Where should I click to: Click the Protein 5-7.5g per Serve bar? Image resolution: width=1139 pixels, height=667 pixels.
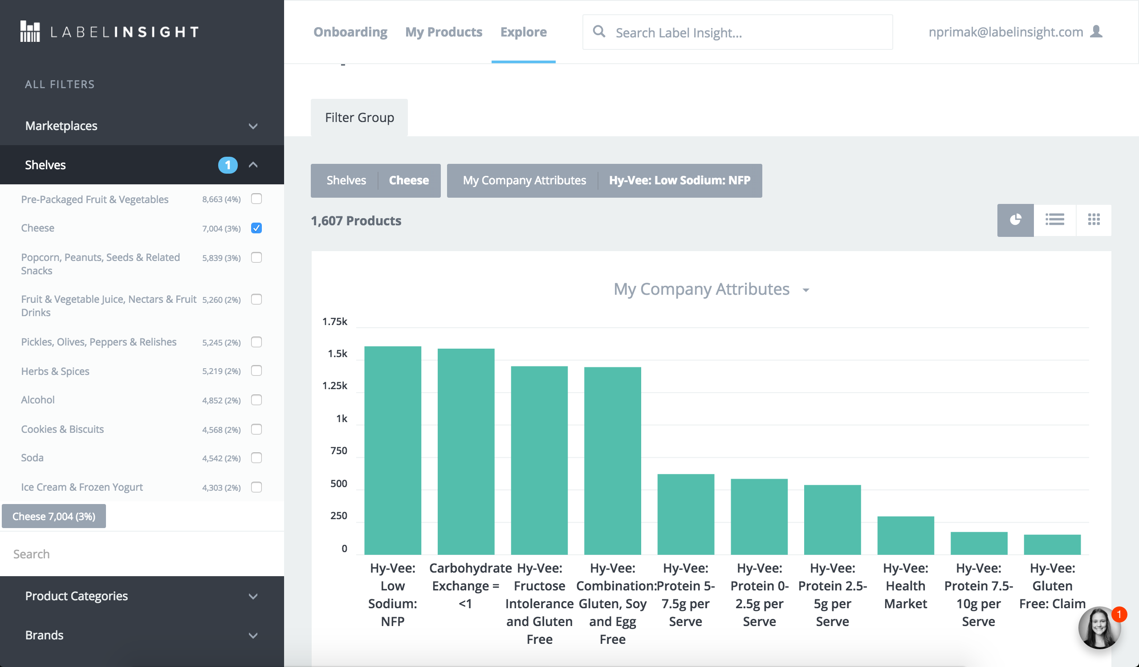(686, 514)
